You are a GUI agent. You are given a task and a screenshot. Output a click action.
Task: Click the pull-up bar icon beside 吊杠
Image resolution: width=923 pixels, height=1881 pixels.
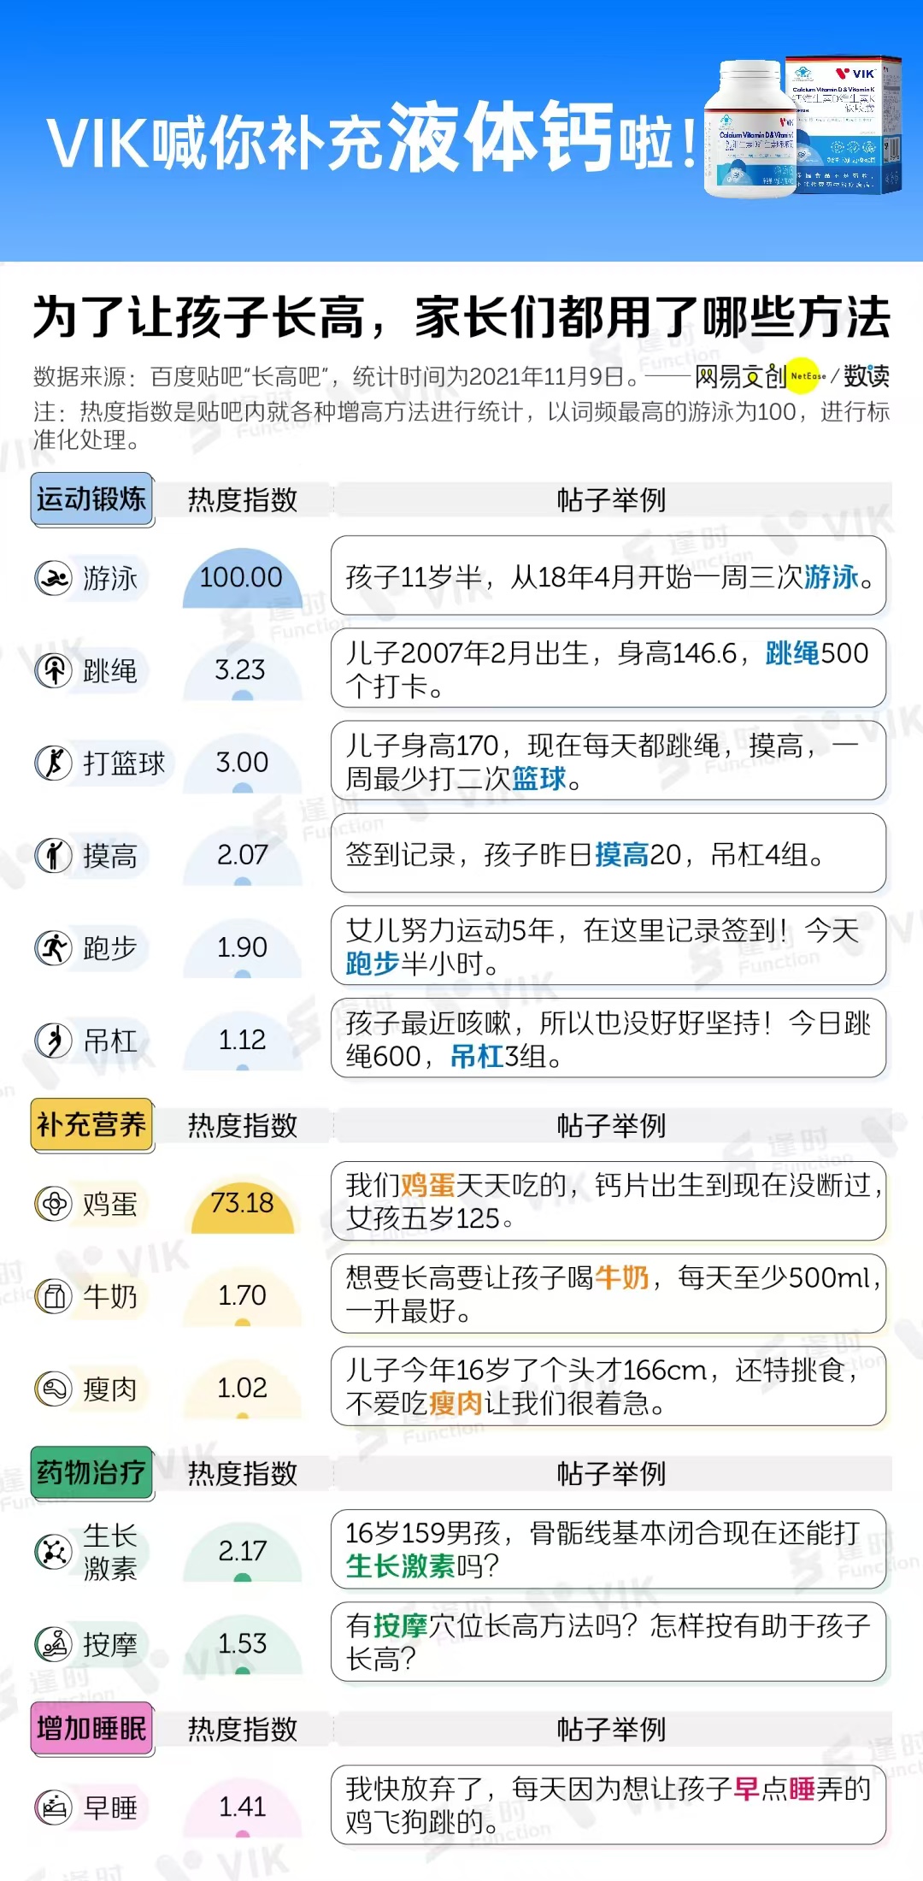click(x=54, y=1041)
